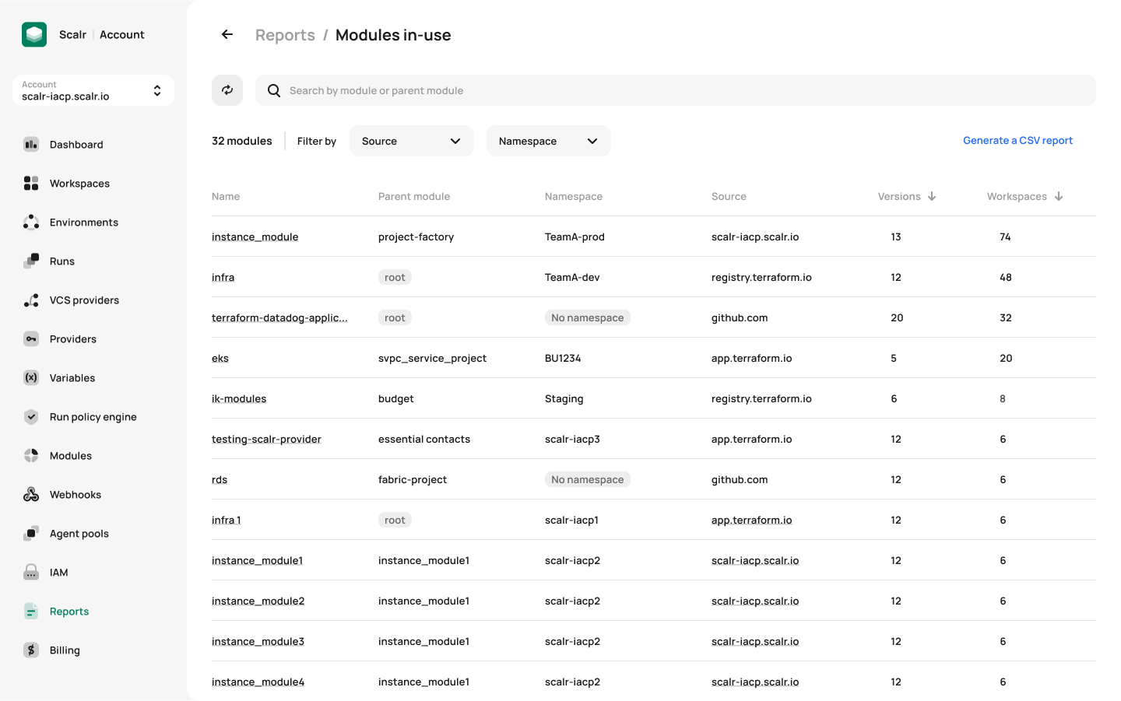
Task: Click the 32 modules count label
Action: pyautogui.click(x=242, y=141)
